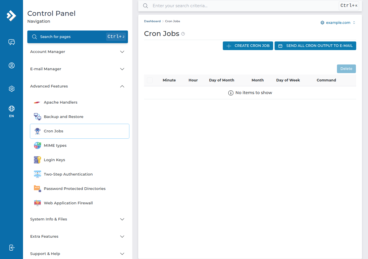
Task: Click the DirectAdmin logo icon
Action: (x=11, y=16)
